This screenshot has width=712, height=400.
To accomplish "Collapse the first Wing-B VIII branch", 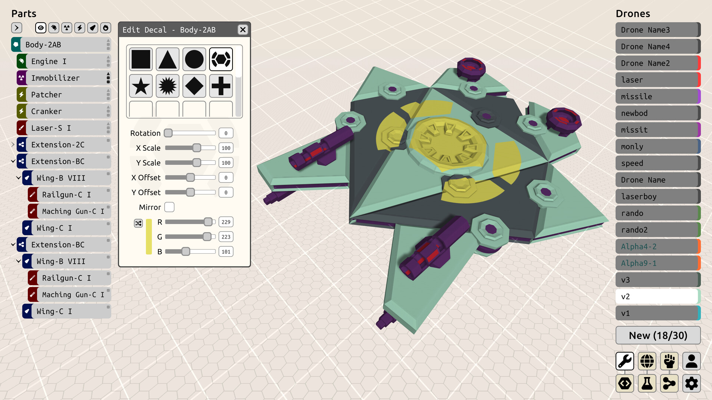I will tap(19, 178).
